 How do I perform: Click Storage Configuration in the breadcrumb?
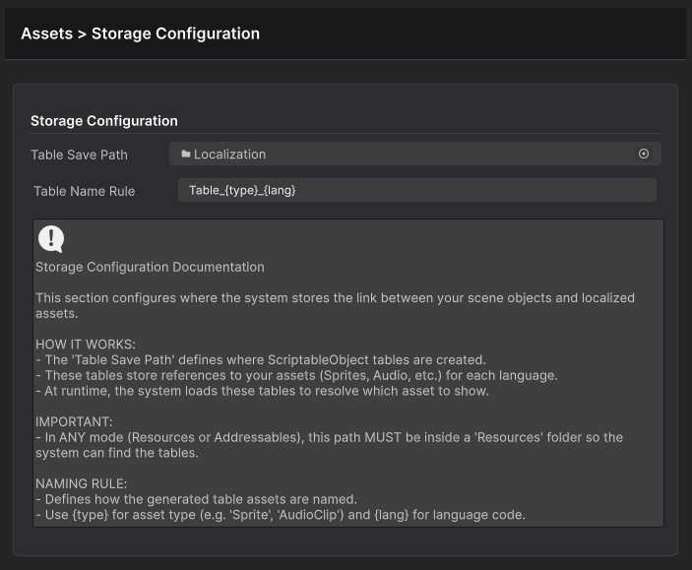pyautogui.click(x=175, y=33)
